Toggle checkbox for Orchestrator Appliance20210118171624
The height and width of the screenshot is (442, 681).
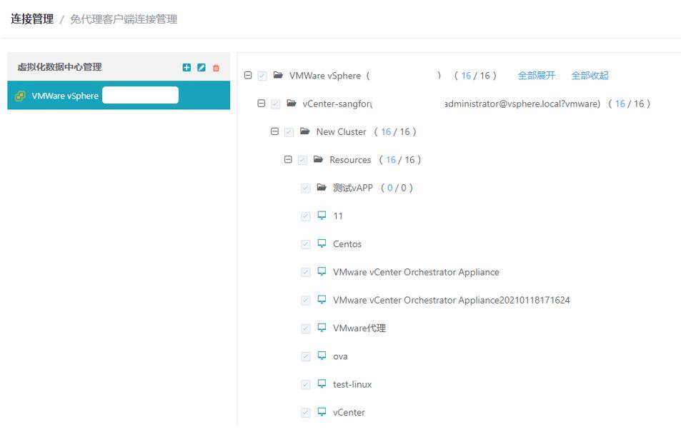(306, 301)
